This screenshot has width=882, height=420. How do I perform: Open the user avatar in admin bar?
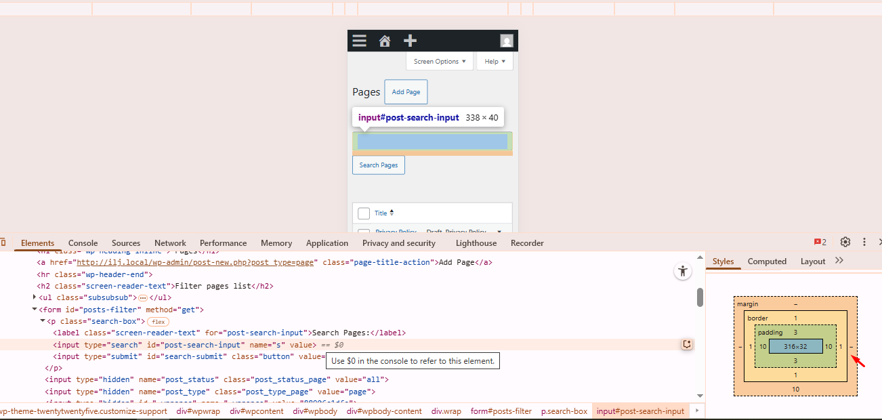point(507,41)
